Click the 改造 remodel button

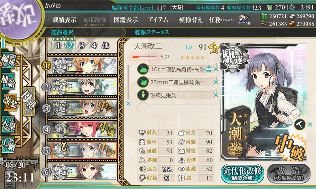coord(289,173)
